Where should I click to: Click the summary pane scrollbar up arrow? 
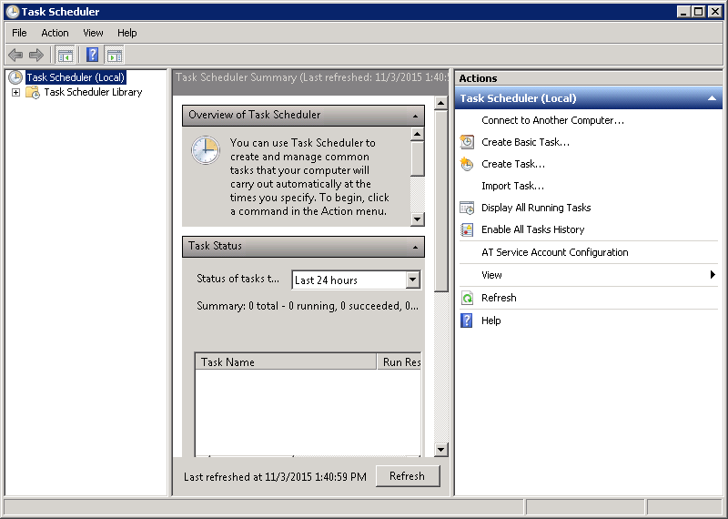pyautogui.click(x=440, y=103)
